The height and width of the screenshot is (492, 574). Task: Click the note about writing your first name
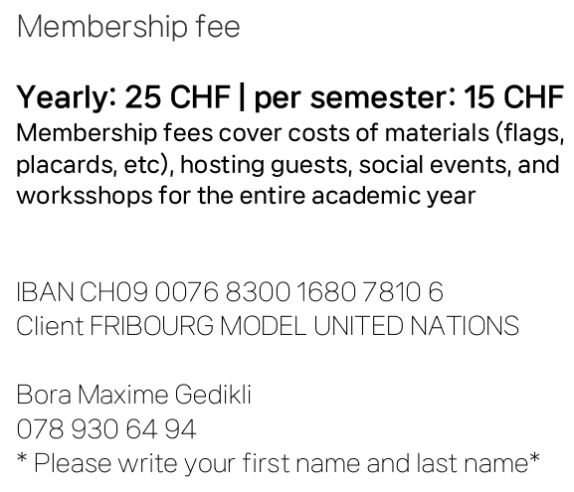click(279, 463)
